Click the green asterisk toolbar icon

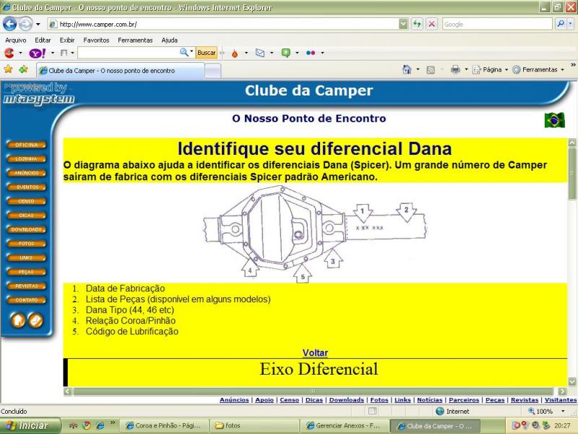pos(285,53)
